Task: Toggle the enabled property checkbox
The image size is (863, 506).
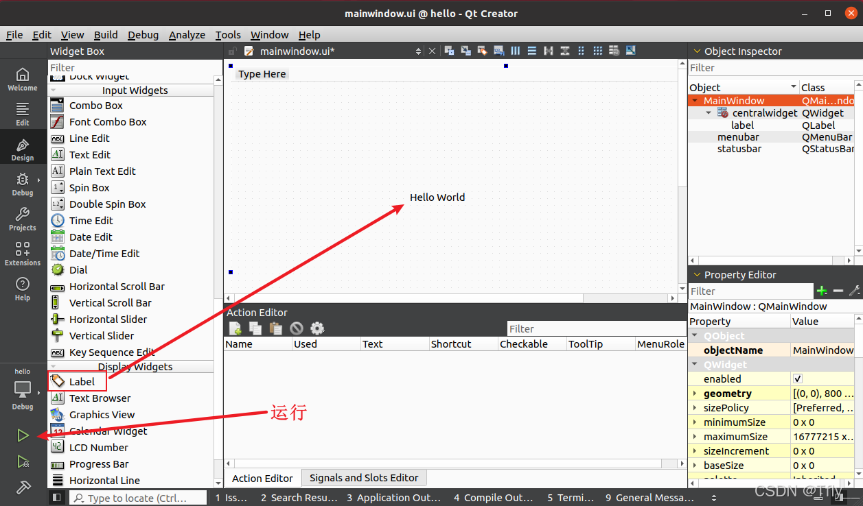Action: (x=798, y=379)
